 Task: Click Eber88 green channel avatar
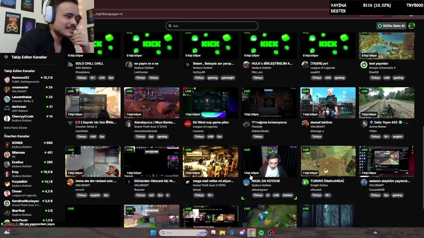click(x=364, y=65)
